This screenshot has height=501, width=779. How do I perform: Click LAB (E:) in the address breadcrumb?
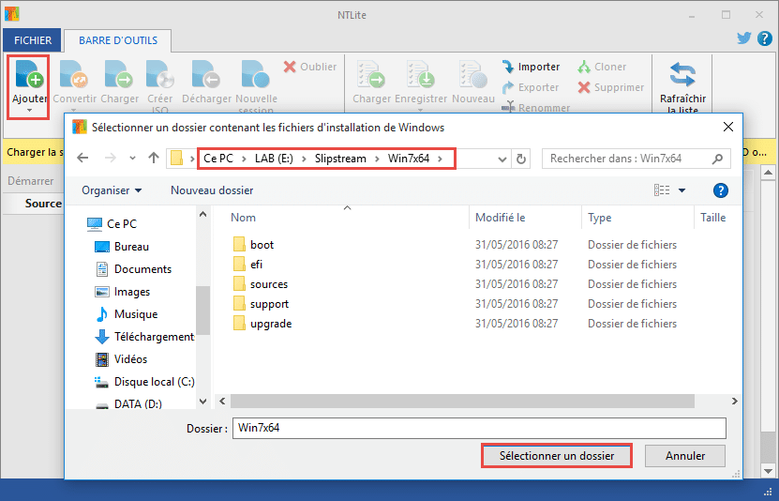pyautogui.click(x=274, y=159)
